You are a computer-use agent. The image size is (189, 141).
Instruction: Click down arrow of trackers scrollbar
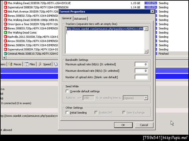[x=146, y=52]
